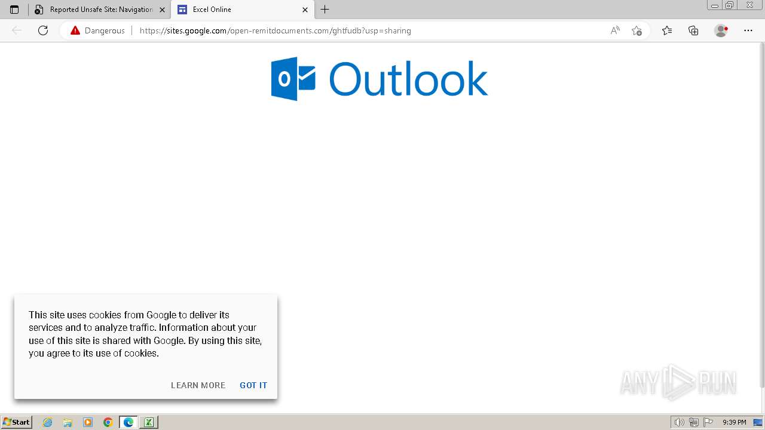Launch Google Chrome from taskbar
The height and width of the screenshot is (430, 765).
coord(108,422)
